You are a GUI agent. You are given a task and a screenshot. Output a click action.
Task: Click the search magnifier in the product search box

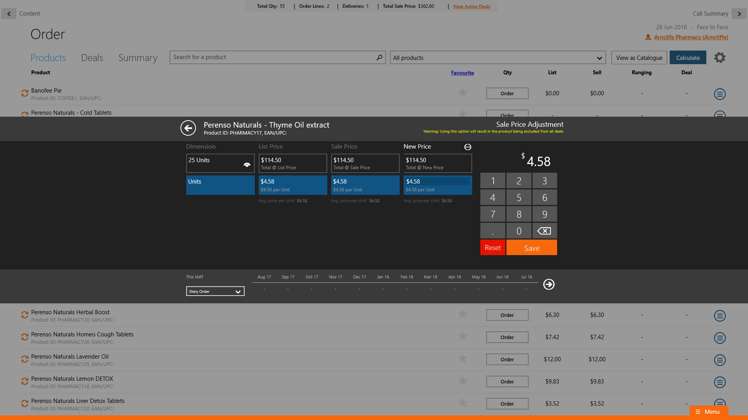(379, 58)
